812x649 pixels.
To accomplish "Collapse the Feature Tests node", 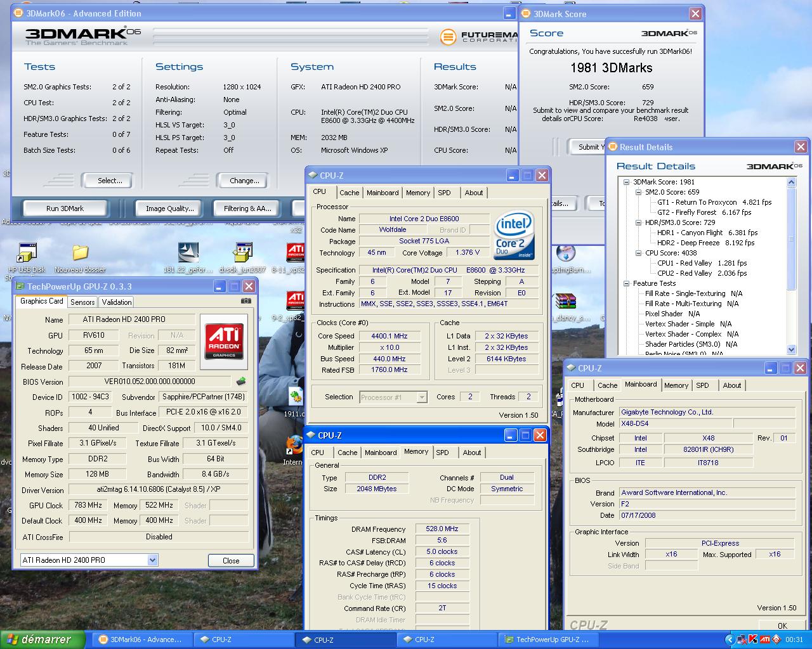I will coord(626,283).
